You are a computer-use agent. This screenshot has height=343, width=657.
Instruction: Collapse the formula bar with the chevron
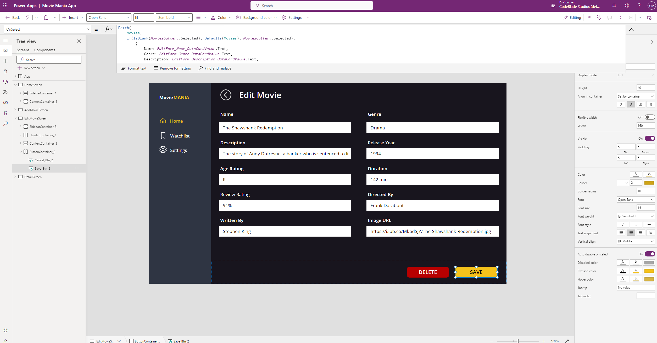point(632,29)
